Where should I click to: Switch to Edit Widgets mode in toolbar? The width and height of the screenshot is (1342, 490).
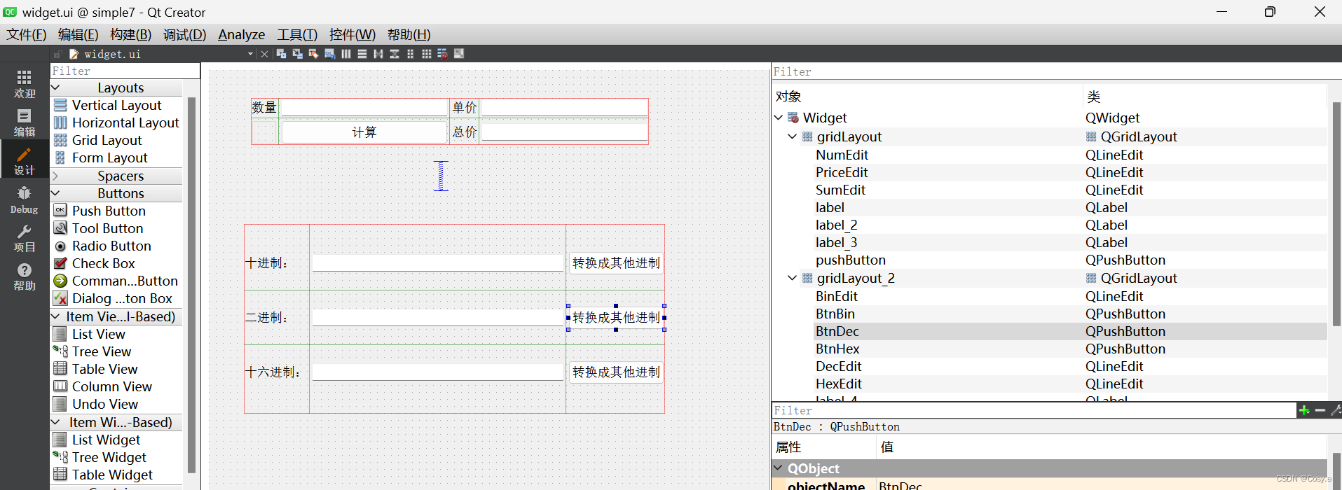click(282, 54)
